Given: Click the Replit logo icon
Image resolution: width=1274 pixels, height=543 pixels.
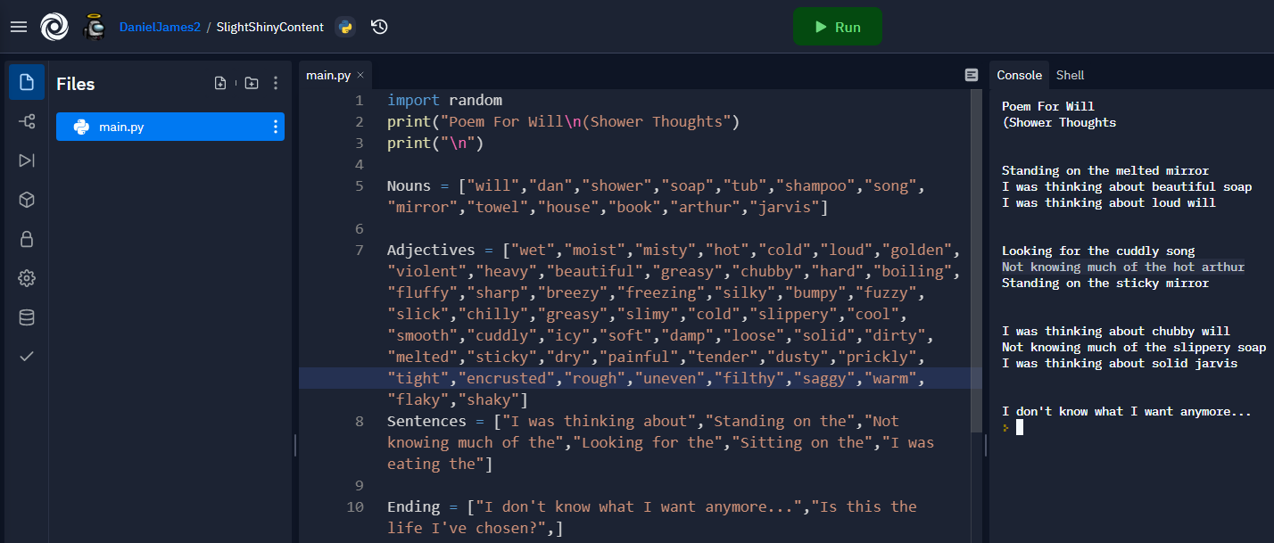Looking at the screenshot, I should point(54,27).
